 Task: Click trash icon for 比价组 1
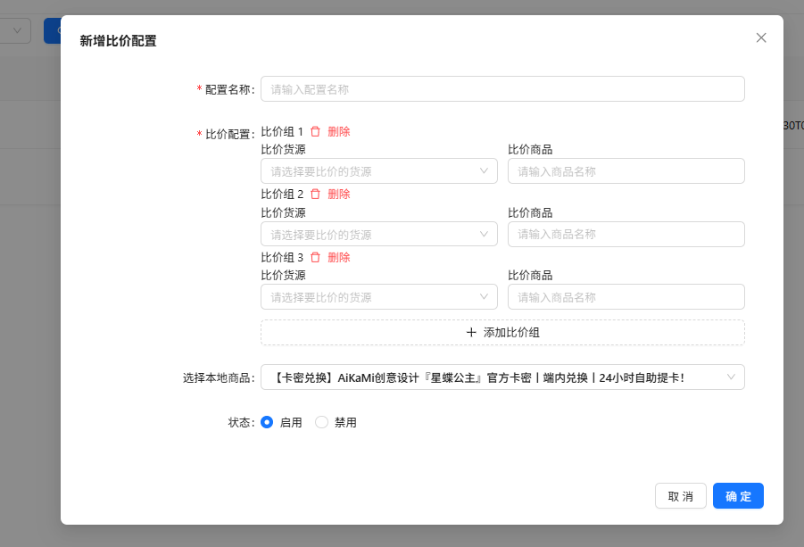pyautogui.click(x=315, y=131)
